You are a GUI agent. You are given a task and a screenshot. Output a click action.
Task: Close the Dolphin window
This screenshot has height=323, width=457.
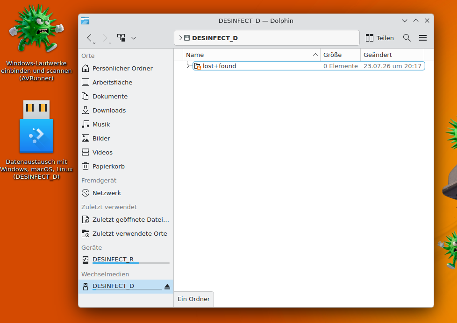(427, 21)
